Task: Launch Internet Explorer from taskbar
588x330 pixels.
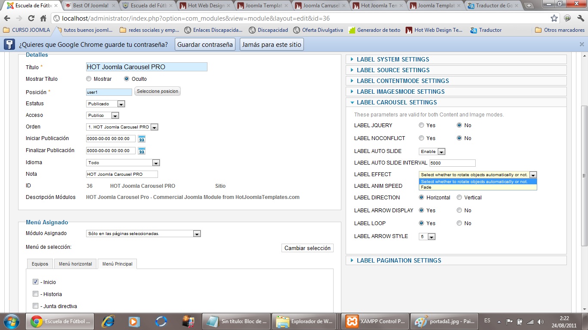Action: (x=108, y=321)
